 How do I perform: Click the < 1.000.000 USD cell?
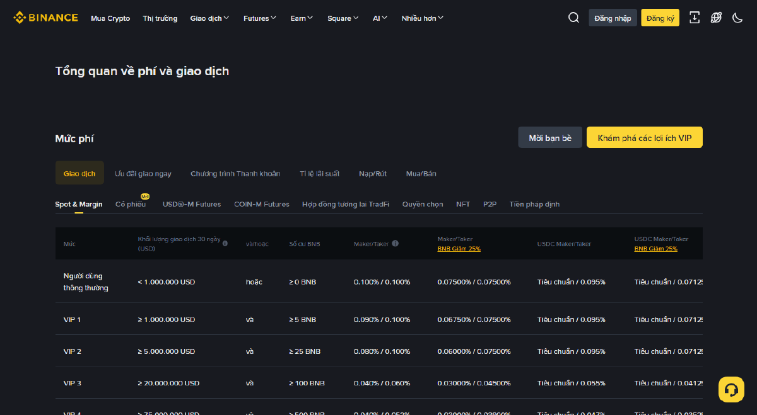[167, 281]
